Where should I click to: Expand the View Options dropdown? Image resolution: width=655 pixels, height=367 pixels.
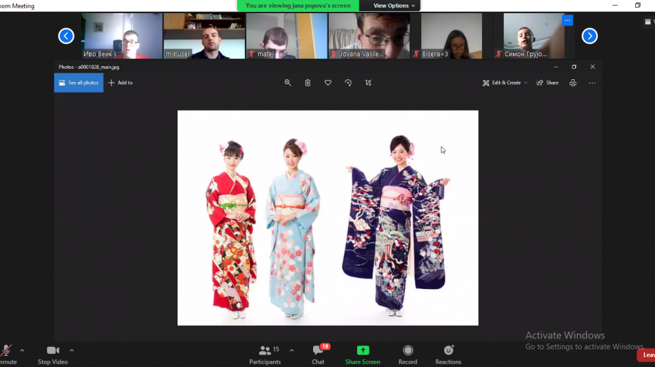click(394, 5)
